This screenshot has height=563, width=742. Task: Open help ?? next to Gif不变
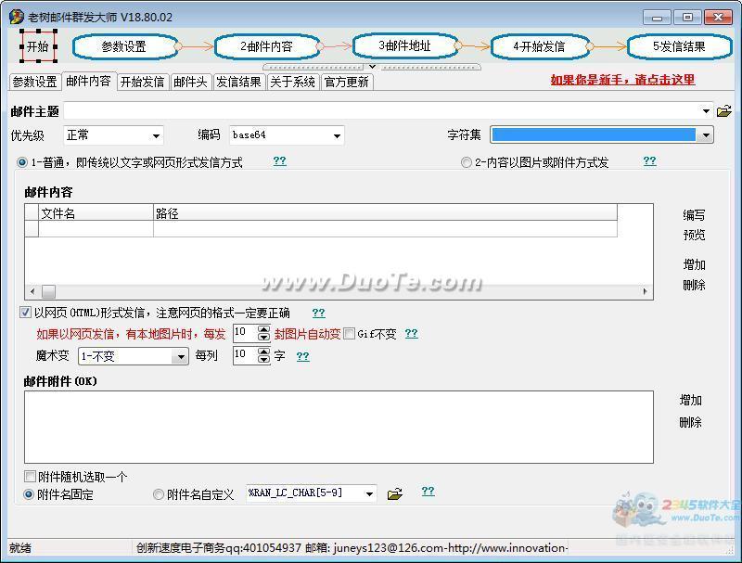(x=411, y=334)
